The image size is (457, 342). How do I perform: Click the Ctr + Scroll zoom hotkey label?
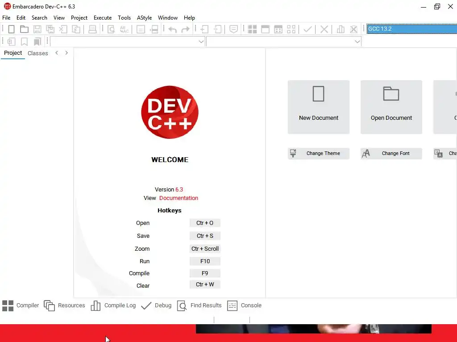pos(205,248)
